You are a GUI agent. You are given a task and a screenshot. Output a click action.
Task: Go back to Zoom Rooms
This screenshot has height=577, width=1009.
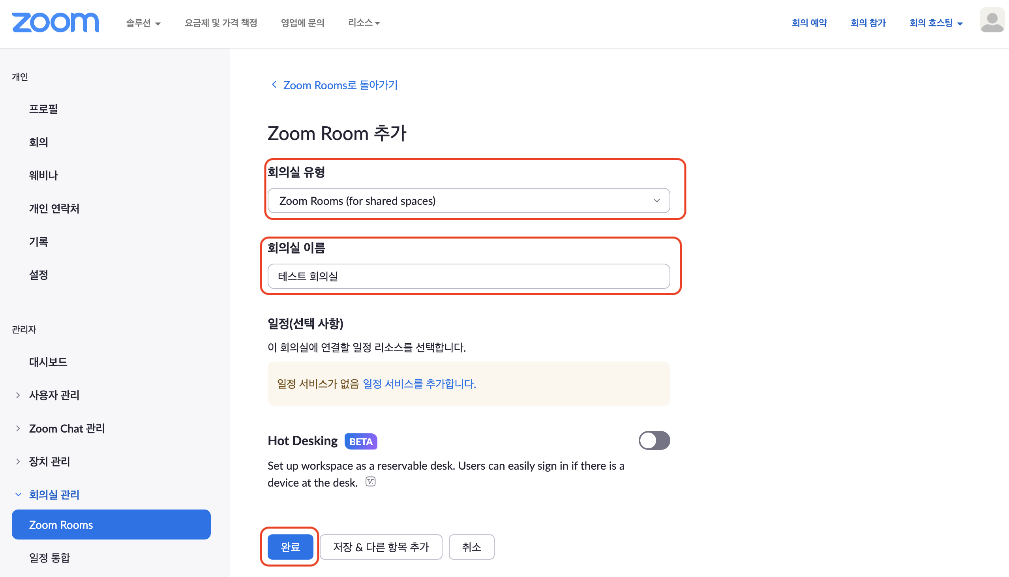tap(334, 85)
